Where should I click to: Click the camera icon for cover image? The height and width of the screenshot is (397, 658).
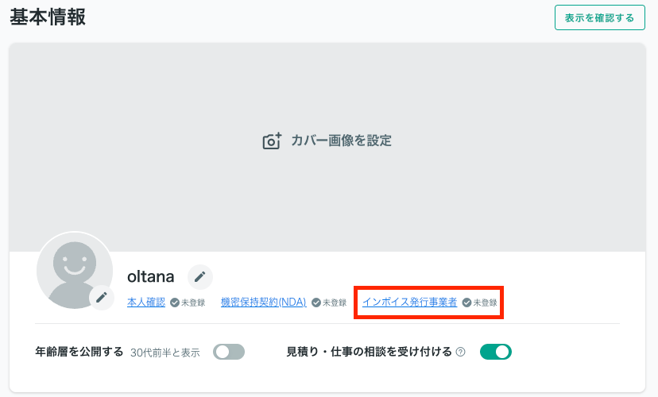[x=273, y=141]
